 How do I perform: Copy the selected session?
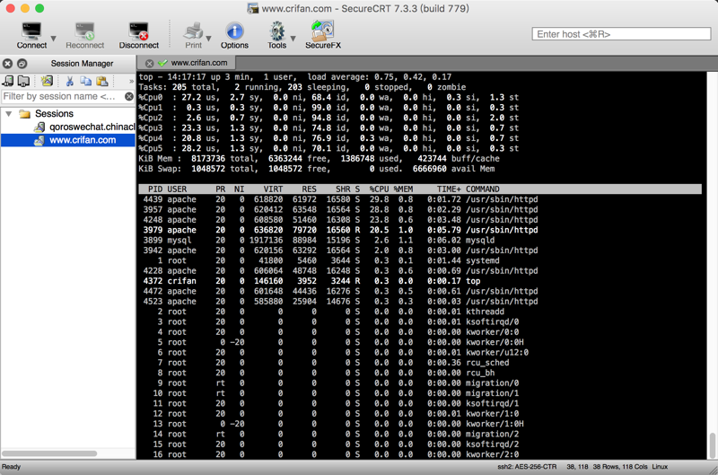[85, 81]
